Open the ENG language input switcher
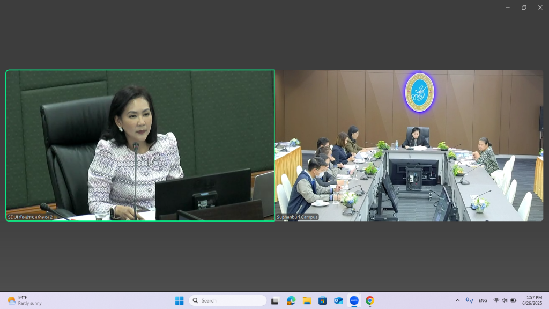 click(483, 300)
